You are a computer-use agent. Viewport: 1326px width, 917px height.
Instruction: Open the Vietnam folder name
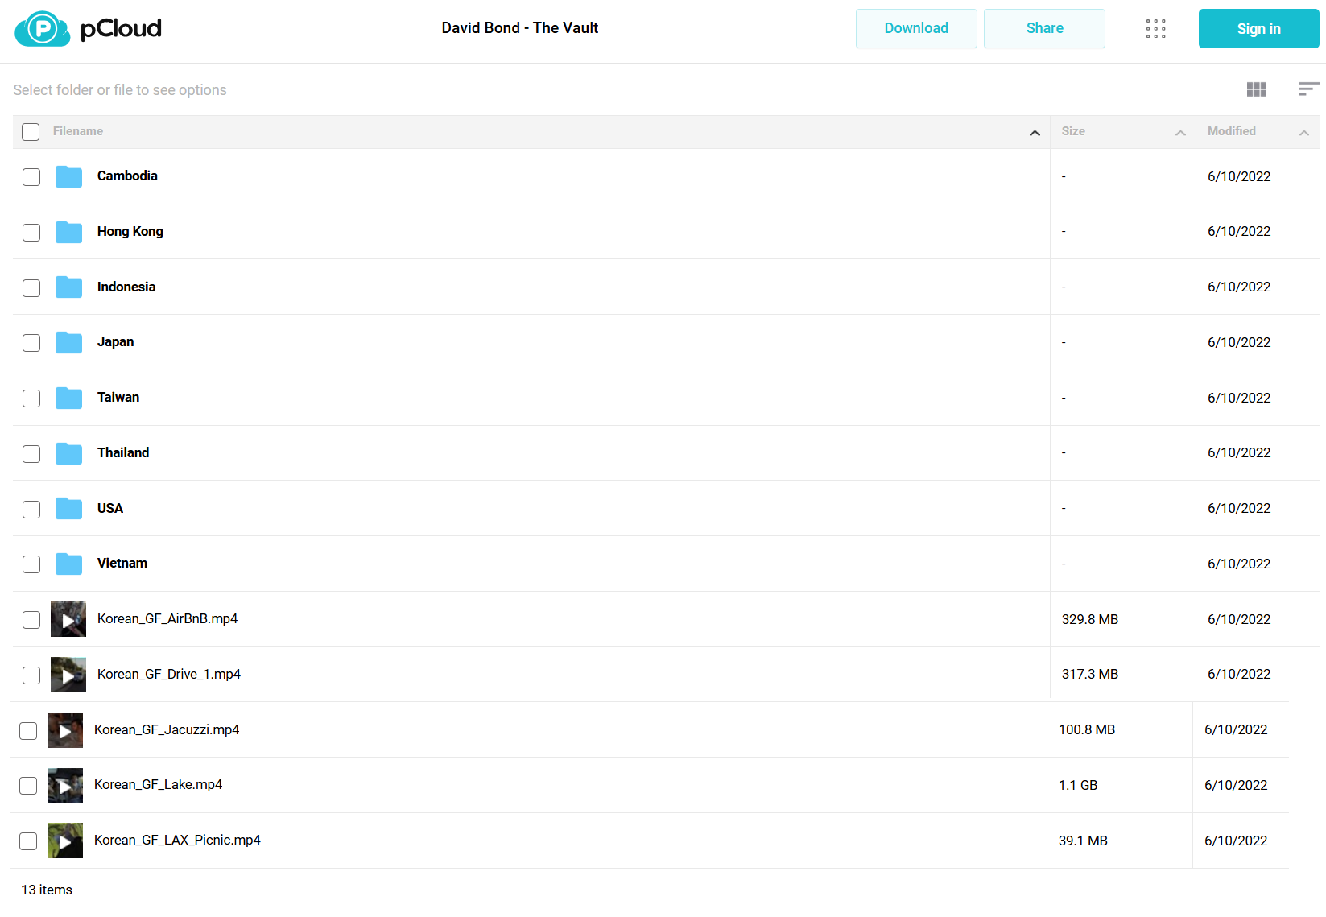[122, 563]
